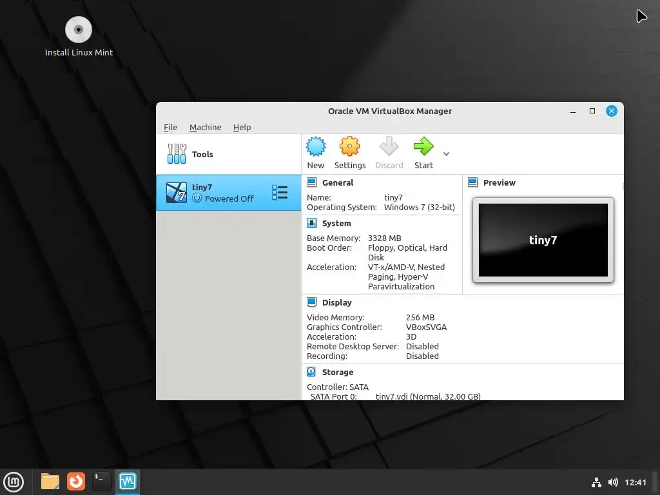This screenshot has height=495, width=660.
Task: Click the grayed Discard arrow icon
Action: pos(389,146)
